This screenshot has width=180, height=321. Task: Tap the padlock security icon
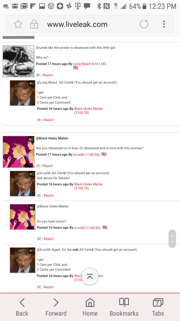[x=34, y=24]
